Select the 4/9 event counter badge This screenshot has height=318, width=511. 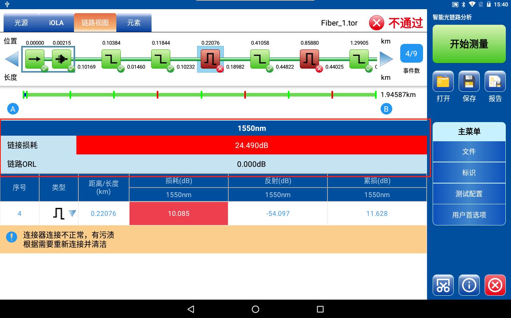(411, 53)
